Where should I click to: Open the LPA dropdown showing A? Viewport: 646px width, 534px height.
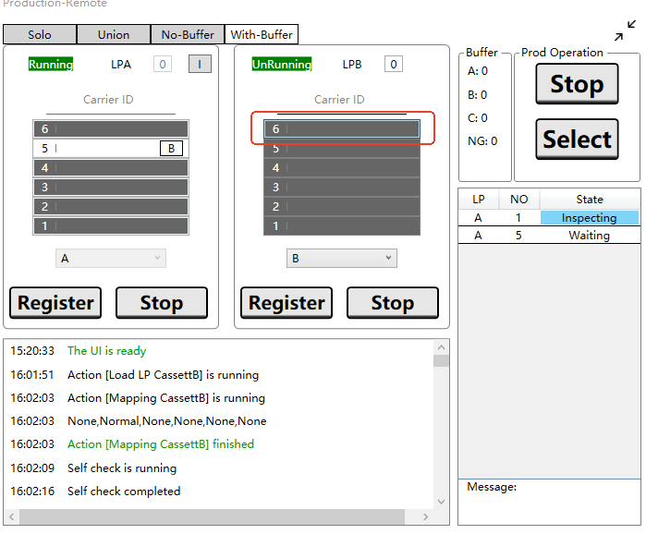111,258
